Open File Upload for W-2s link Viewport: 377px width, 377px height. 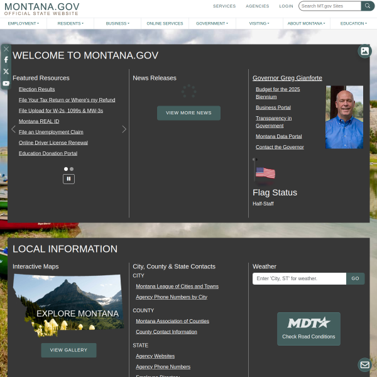(x=61, y=111)
